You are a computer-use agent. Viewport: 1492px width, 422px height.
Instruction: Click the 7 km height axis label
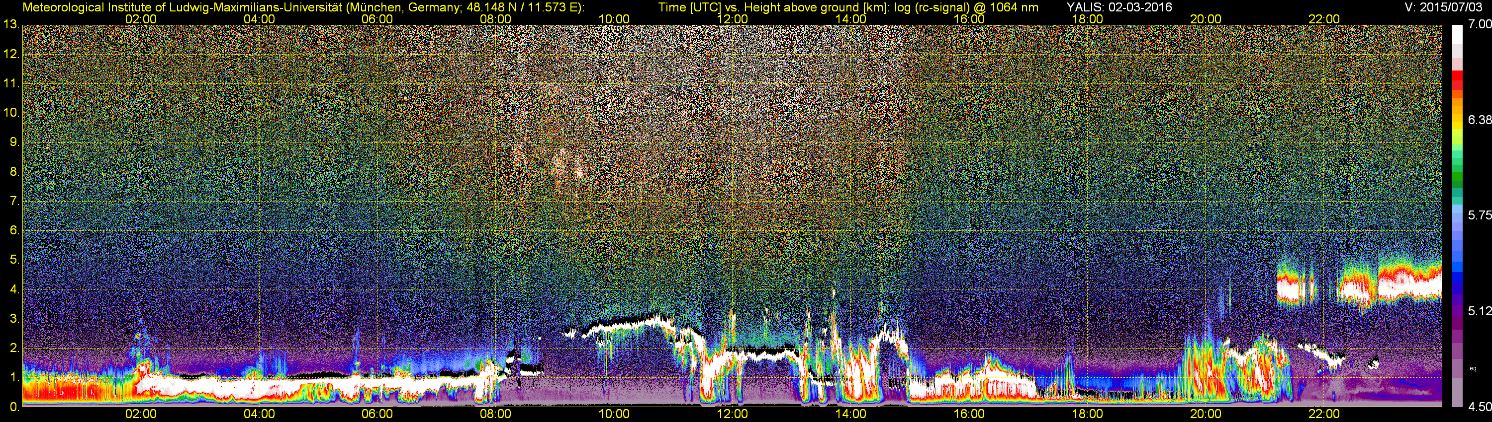[x=14, y=201]
